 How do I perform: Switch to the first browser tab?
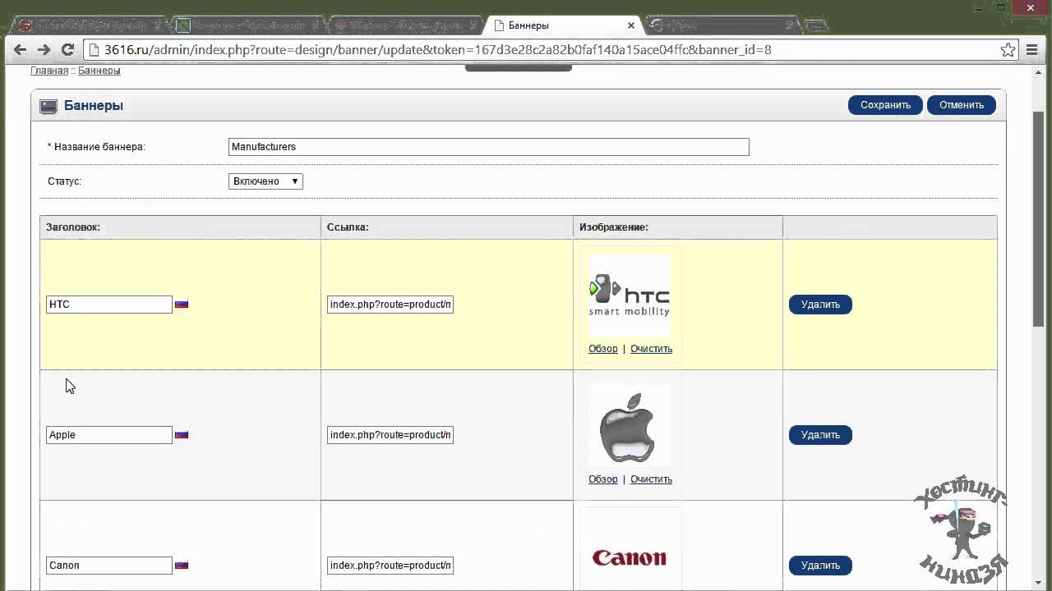pyautogui.click(x=90, y=25)
